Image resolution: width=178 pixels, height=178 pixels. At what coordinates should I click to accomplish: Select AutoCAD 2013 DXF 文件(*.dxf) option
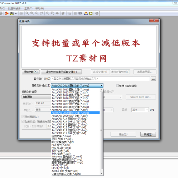[x=75, y=93]
